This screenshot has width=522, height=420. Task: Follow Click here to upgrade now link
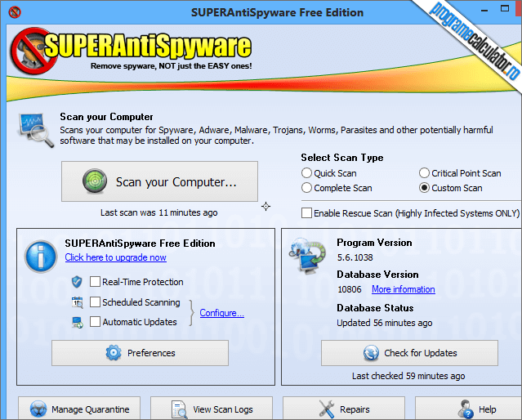pos(115,257)
